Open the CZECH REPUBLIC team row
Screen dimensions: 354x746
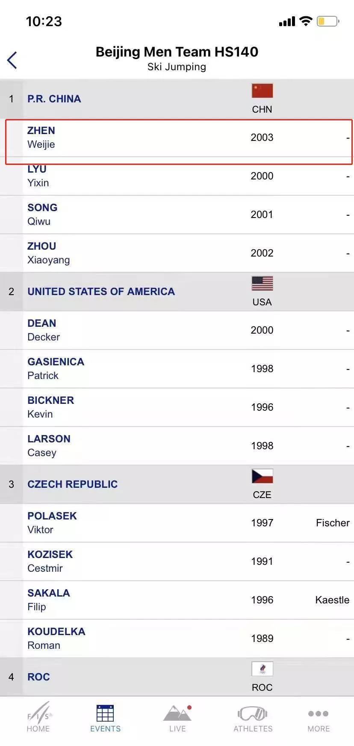pyautogui.click(x=177, y=484)
